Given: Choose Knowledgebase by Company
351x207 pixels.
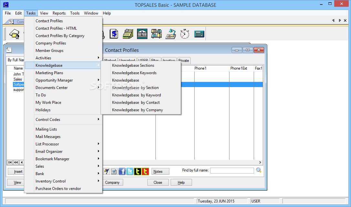Looking at the screenshot, I should (x=141, y=110).
